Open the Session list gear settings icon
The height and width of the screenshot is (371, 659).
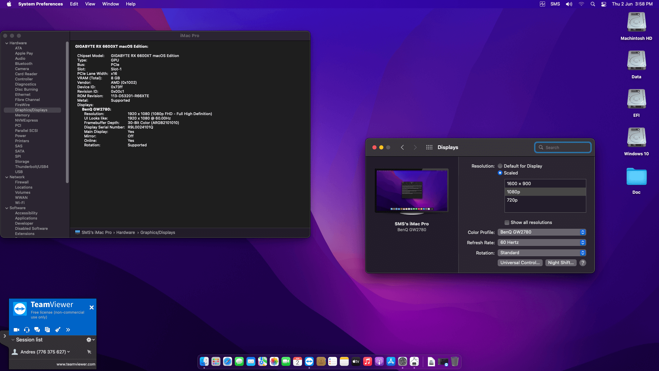click(89, 339)
